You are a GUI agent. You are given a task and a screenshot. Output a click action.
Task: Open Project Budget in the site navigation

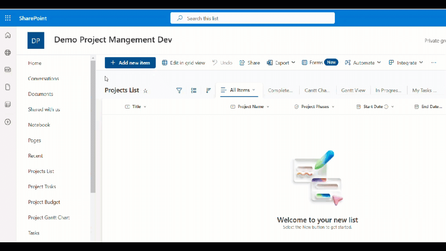[x=44, y=202]
